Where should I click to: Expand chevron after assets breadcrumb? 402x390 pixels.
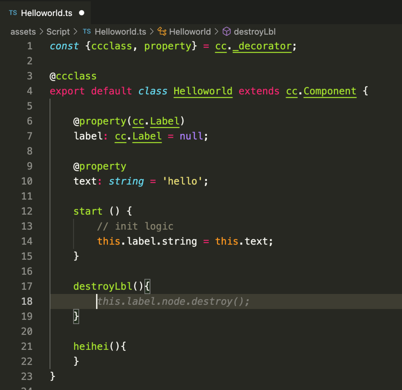(41, 32)
